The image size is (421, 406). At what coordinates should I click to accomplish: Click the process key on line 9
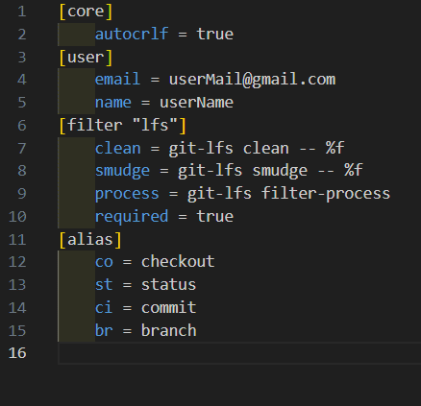pyautogui.click(x=127, y=194)
